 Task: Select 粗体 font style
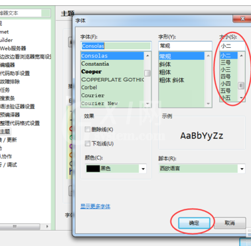[181, 72]
